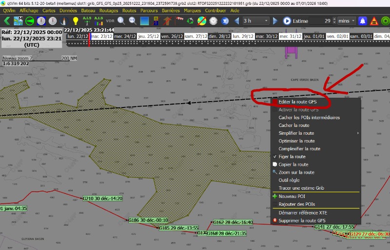
Task: Click the windsock icon in toolbar
Action: (x=179, y=21)
